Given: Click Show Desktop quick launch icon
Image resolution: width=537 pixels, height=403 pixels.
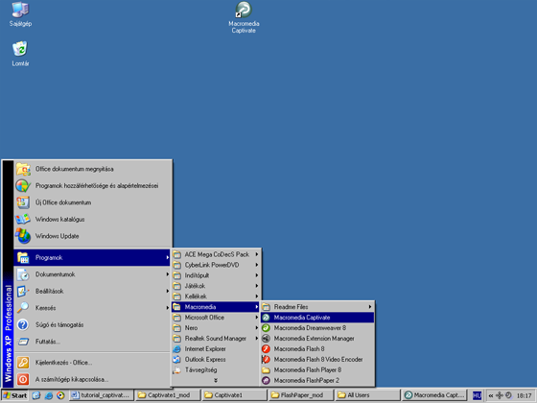Looking at the screenshot, I should (x=36, y=395).
